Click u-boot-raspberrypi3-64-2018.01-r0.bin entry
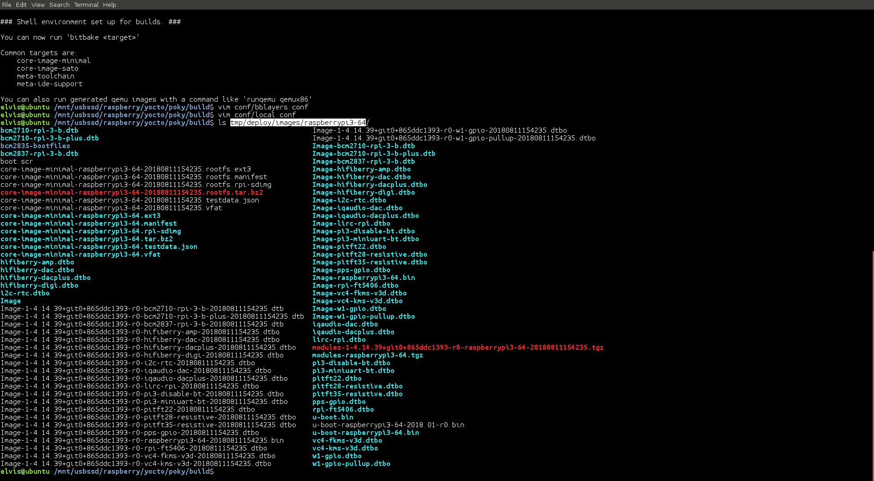 point(388,425)
